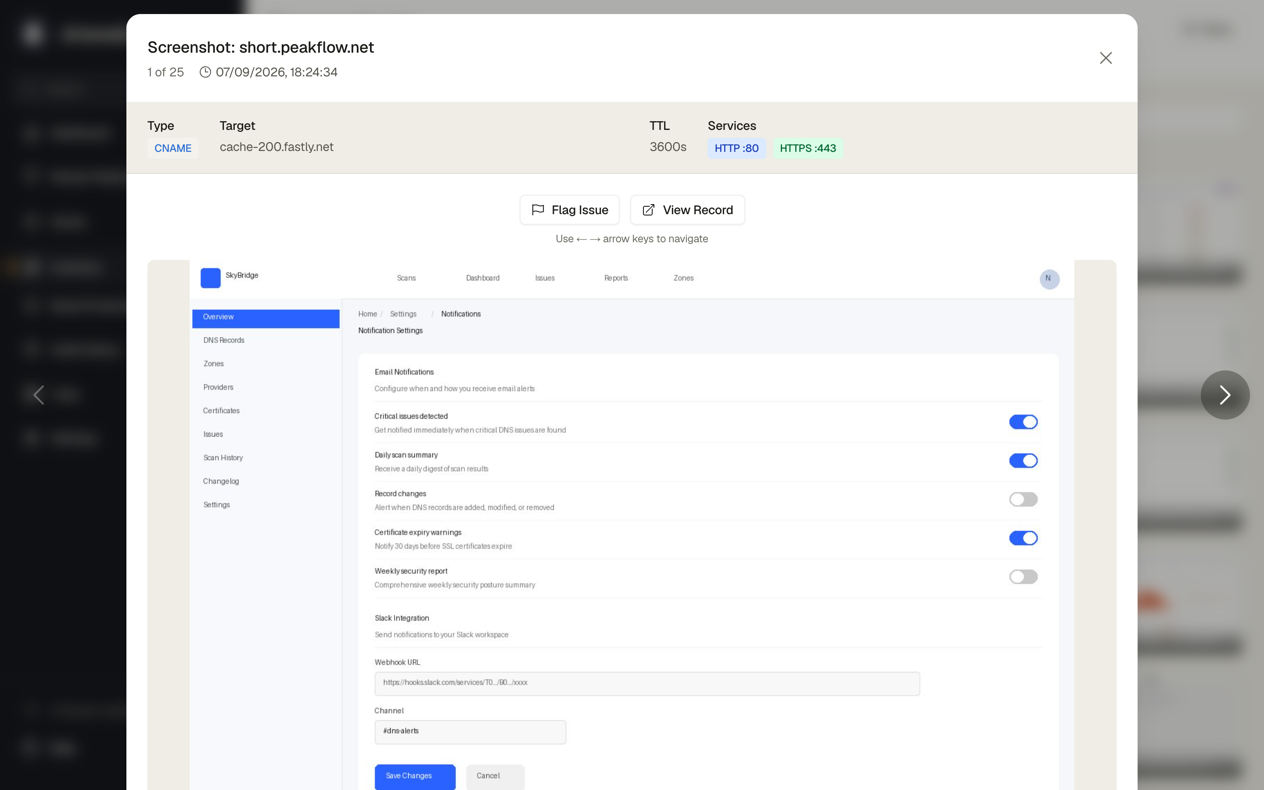Image resolution: width=1264 pixels, height=790 pixels.
Task: Click the N user avatar
Action: pyautogui.click(x=1049, y=279)
